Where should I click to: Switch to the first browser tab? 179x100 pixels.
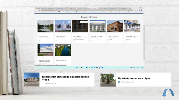(40, 8)
